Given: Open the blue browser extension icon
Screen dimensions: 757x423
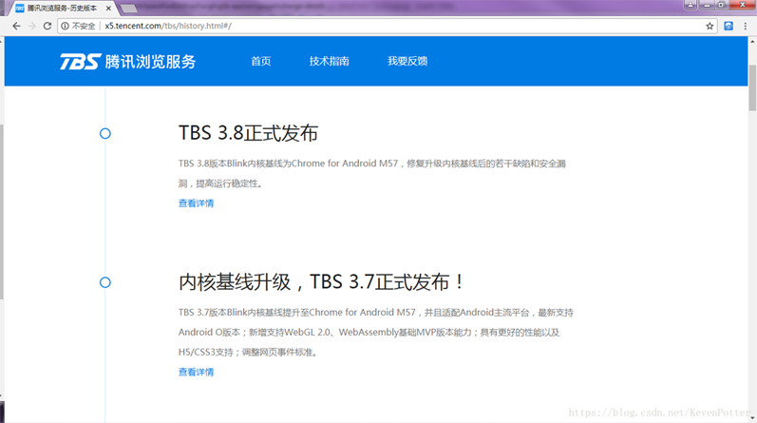Looking at the screenshot, I should (729, 26).
